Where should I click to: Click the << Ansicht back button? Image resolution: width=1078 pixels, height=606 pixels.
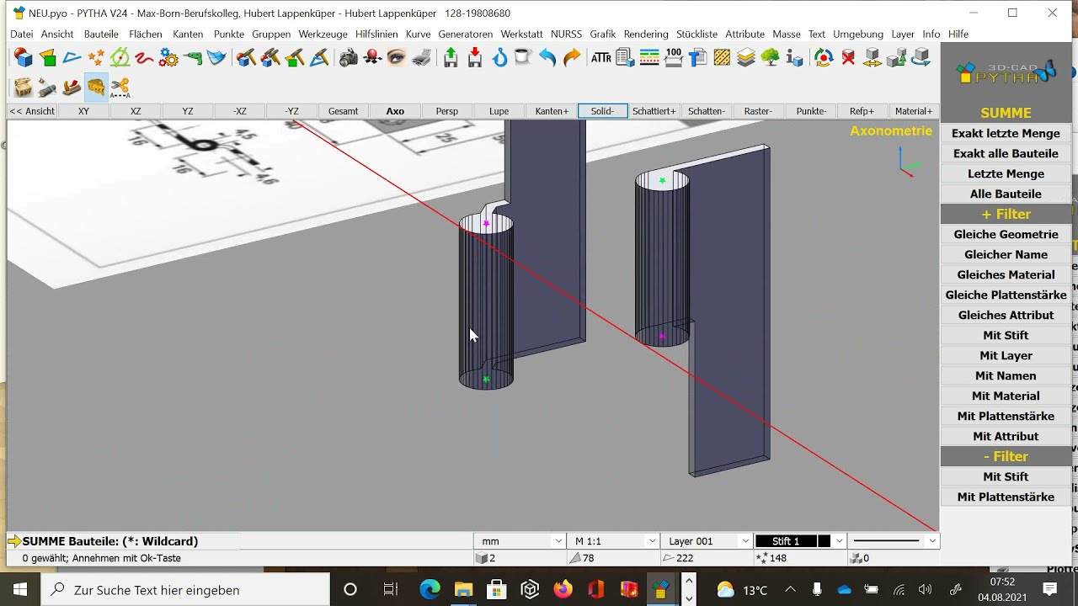pos(32,111)
